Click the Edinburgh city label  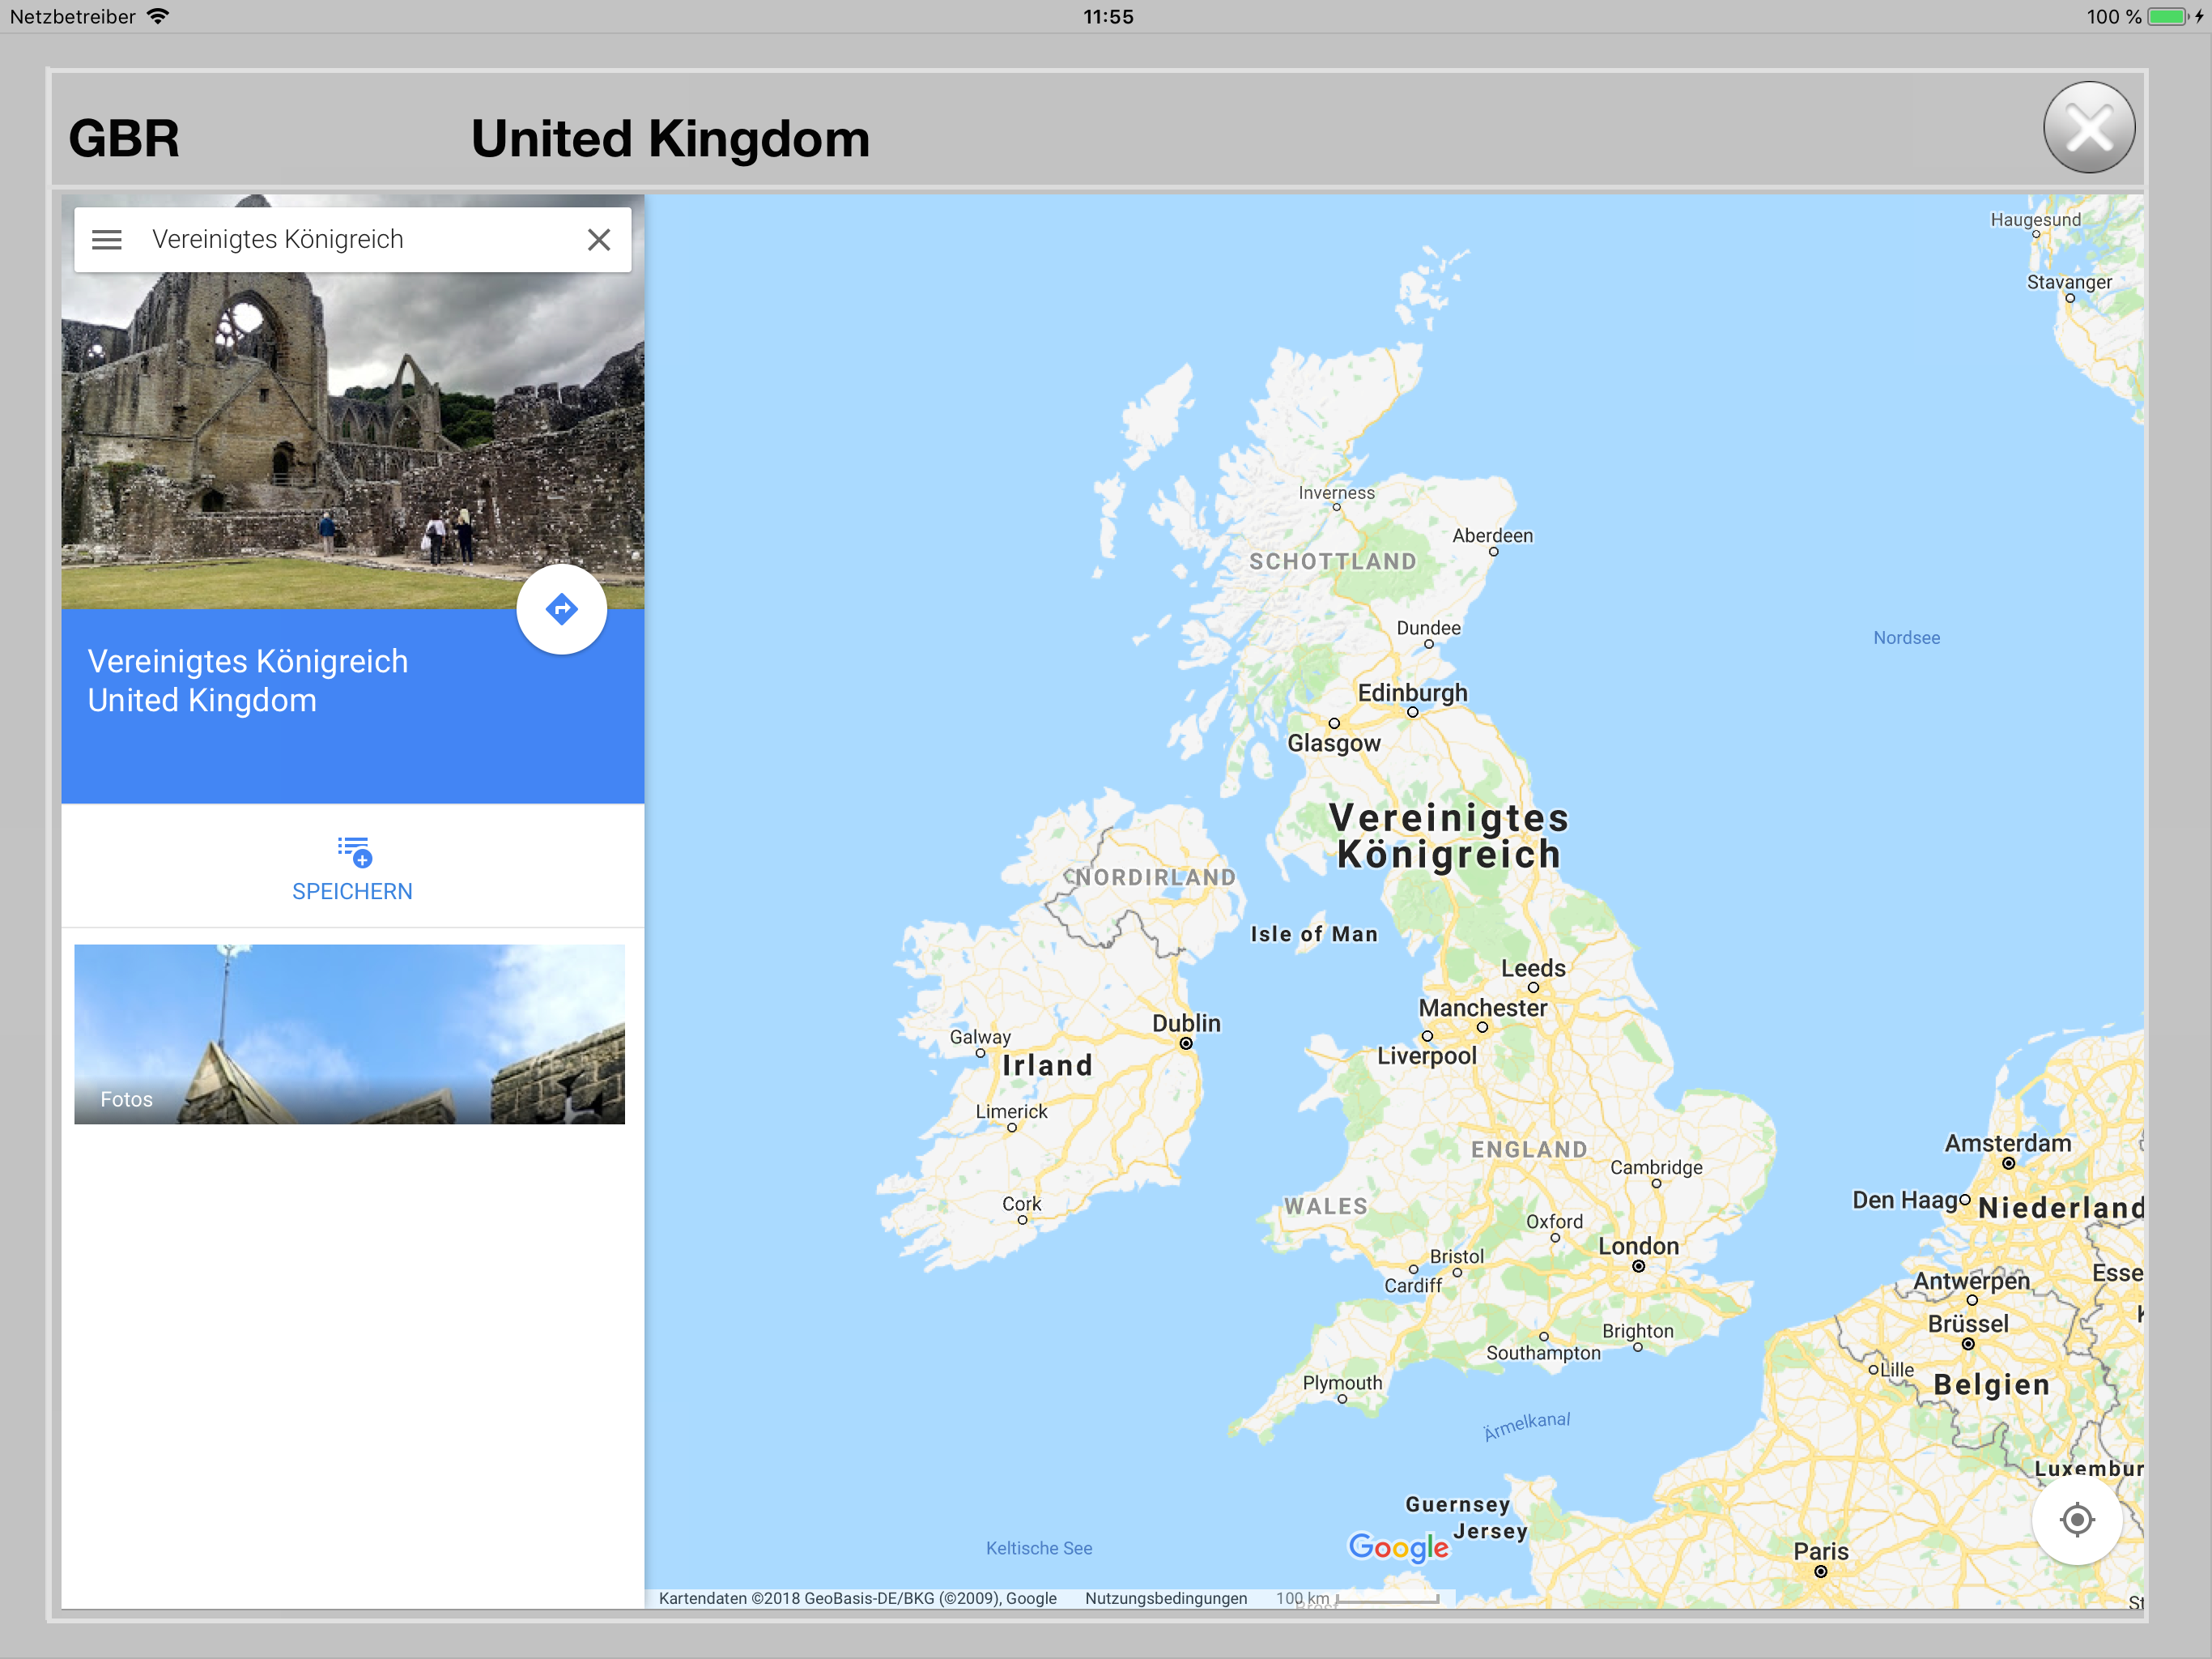coord(1412,693)
